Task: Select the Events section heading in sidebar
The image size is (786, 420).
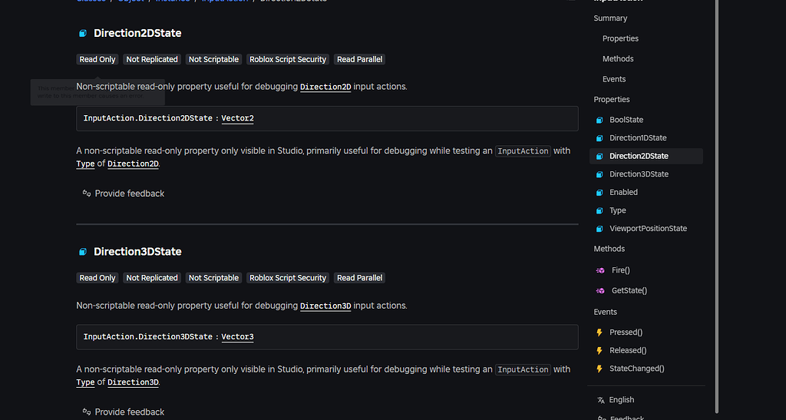Action: click(x=605, y=312)
